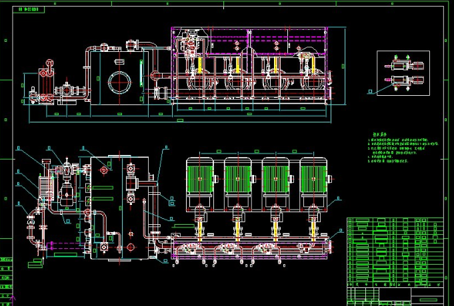Image resolution: width=454 pixels, height=306 pixels.
Task: Select the rectangular nameplate above the manhole
Action: (119, 61)
